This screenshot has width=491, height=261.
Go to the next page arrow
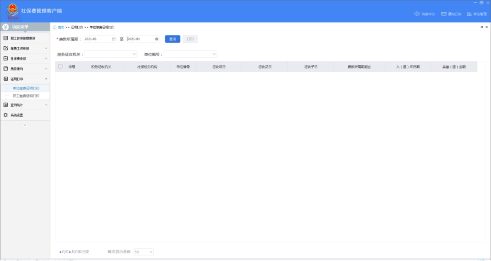tap(70, 251)
